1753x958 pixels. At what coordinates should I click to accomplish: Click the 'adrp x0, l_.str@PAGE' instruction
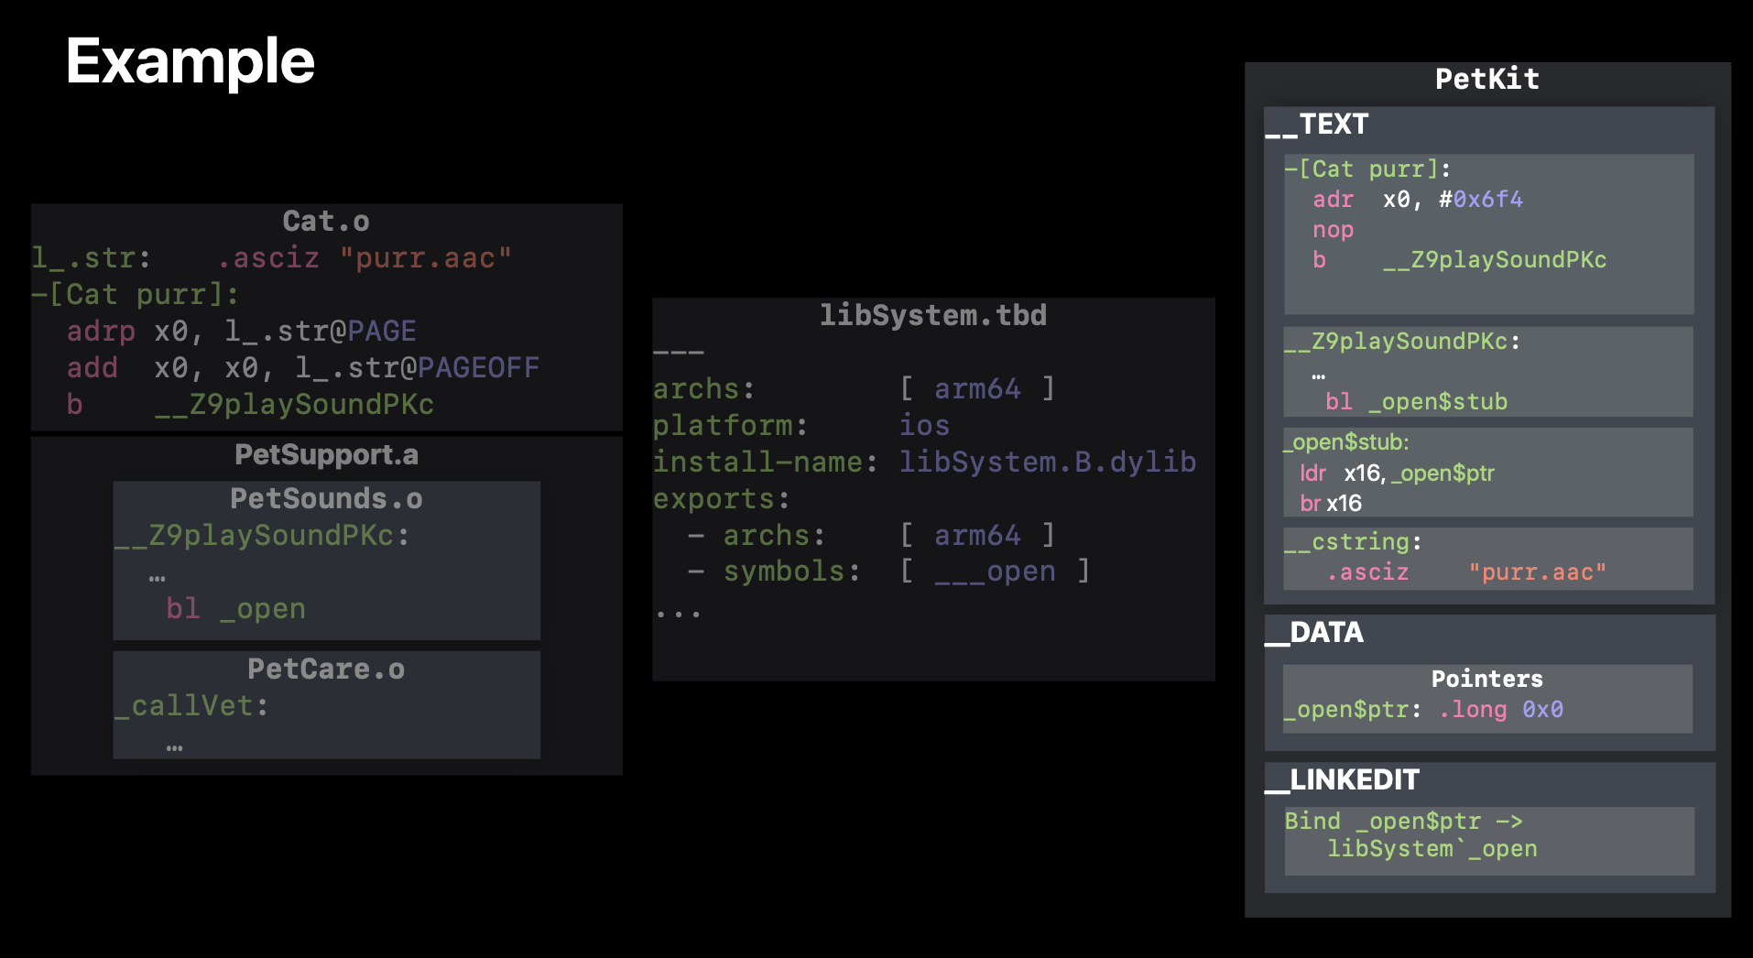coord(242,331)
